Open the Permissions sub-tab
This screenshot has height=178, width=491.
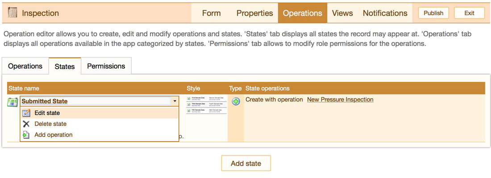106,66
